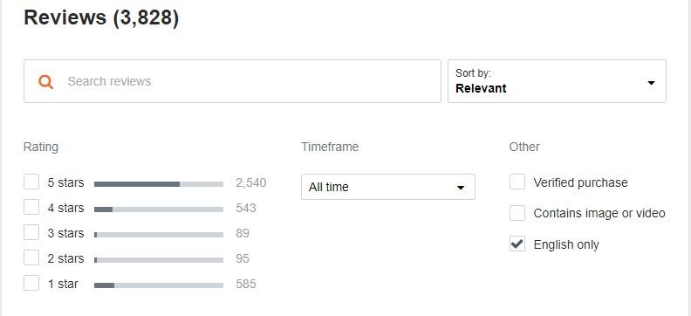Screen dimensions: 691x316
Task: Click the 2,540 five-star review count
Action: click(x=250, y=183)
